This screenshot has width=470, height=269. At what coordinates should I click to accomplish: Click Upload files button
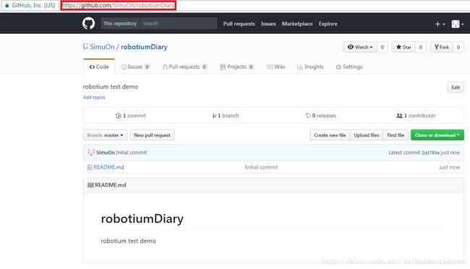367,135
